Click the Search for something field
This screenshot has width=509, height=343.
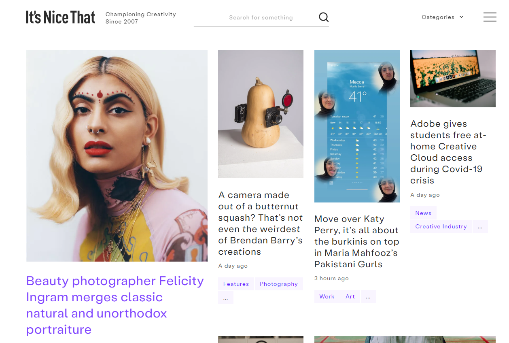261,17
